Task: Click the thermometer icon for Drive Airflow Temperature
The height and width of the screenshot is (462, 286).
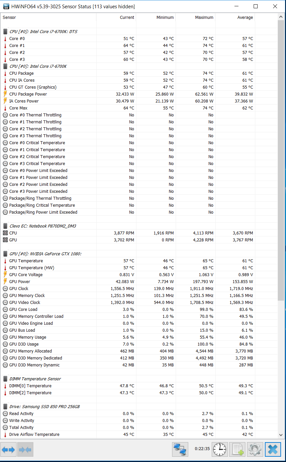Action: (5, 435)
